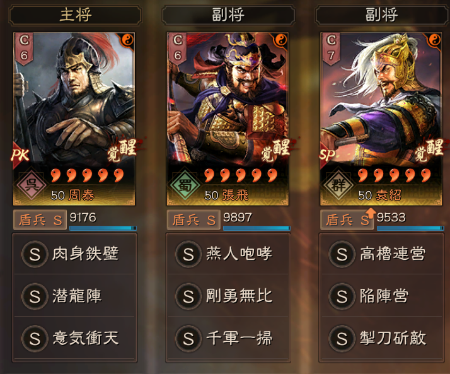
Task: Select the 掣刀斫敵 skill
Action: [x=382, y=338]
